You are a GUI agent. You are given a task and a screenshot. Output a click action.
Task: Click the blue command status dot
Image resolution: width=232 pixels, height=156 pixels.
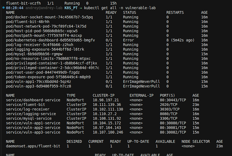tap(3, 8)
